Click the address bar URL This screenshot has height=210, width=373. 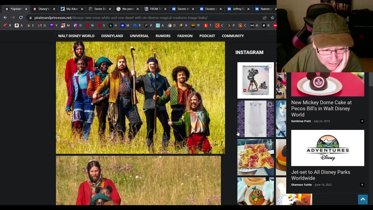point(121,17)
